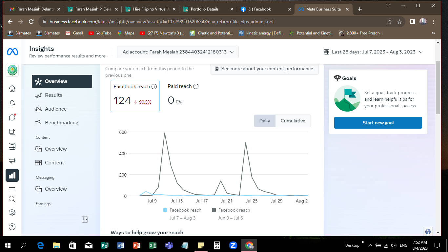Click the info icon next to Facebook reach

click(x=154, y=87)
